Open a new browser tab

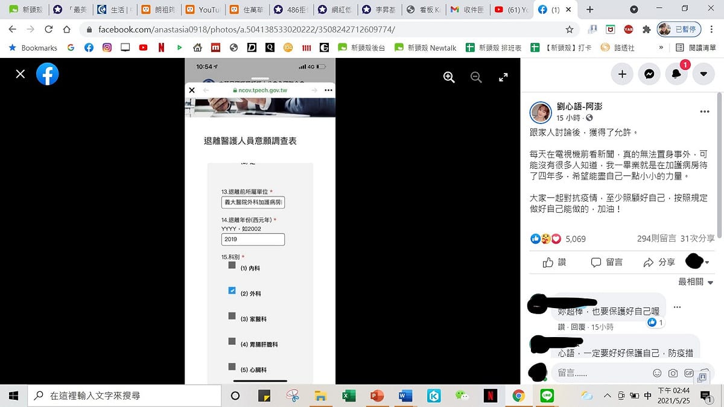pyautogui.click(x=589, y=10)
